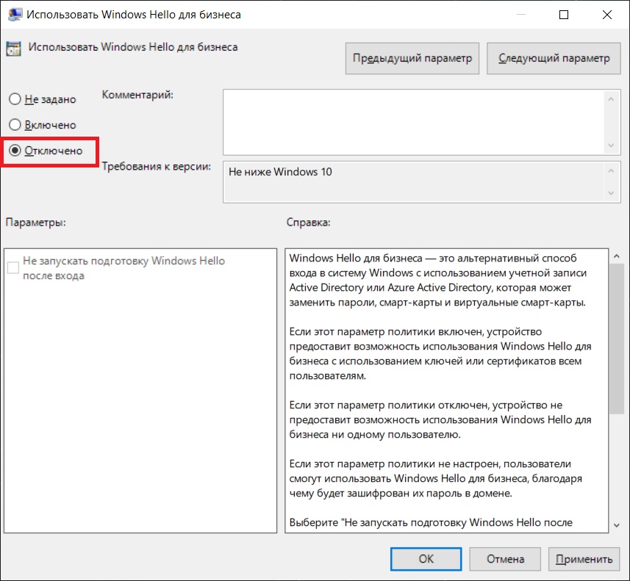
Task: Click the heading "Использовать Windows Hello для бизнеса" below the title bar
Action: click(133, 47)
